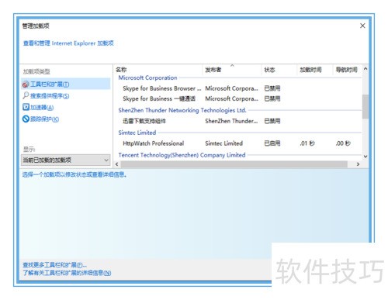Select the HttpWatch Professional add-on row

[238, 143]
